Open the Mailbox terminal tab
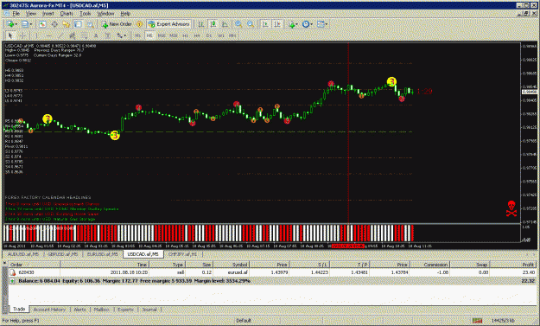540x326 pixels. pos(102,310)
